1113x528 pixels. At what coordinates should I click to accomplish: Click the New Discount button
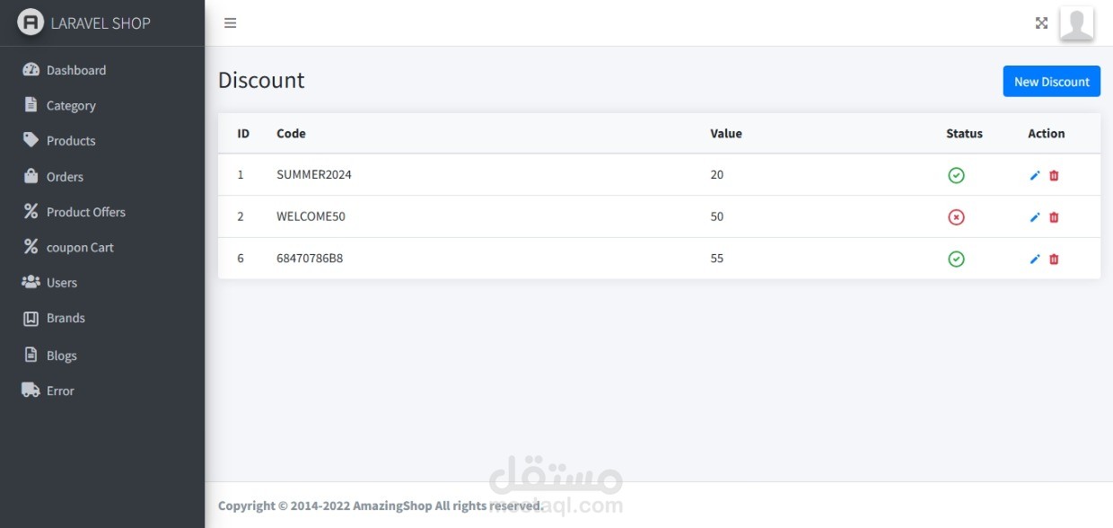click(1051, 82)
